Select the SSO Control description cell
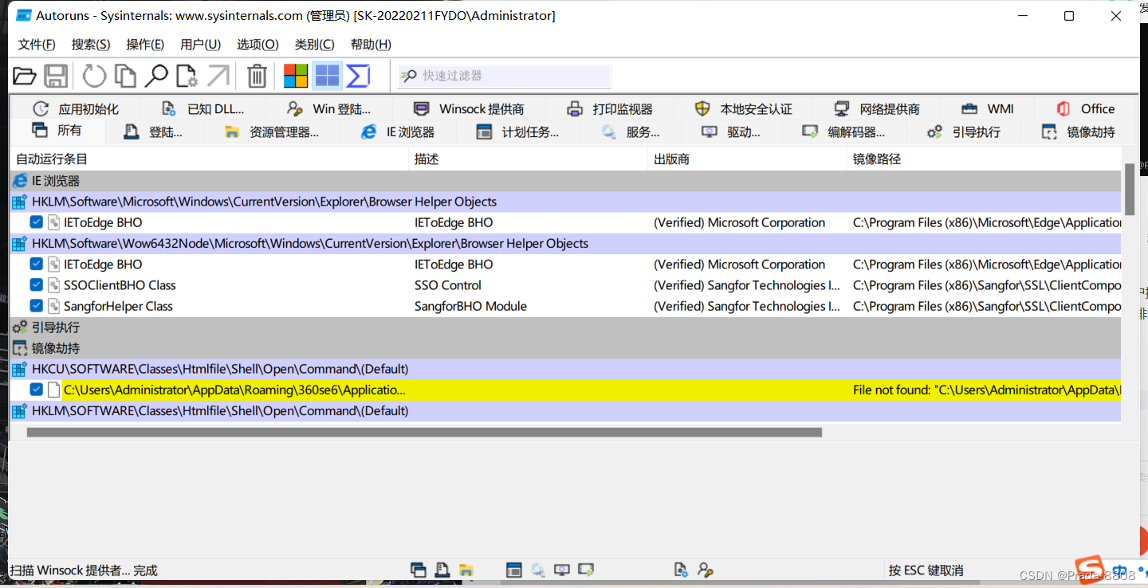 click(x=448, y=285)
